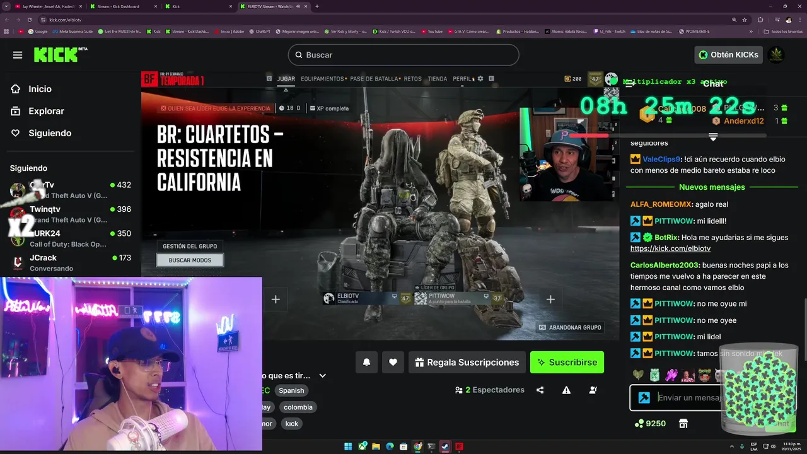Viewport: 807px width, 454px height.
Task: Click the Obtén KICKs button
Action: (729, 55)
